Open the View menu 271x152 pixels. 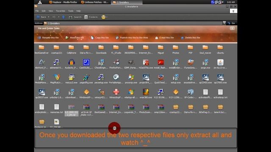(51, 11)
